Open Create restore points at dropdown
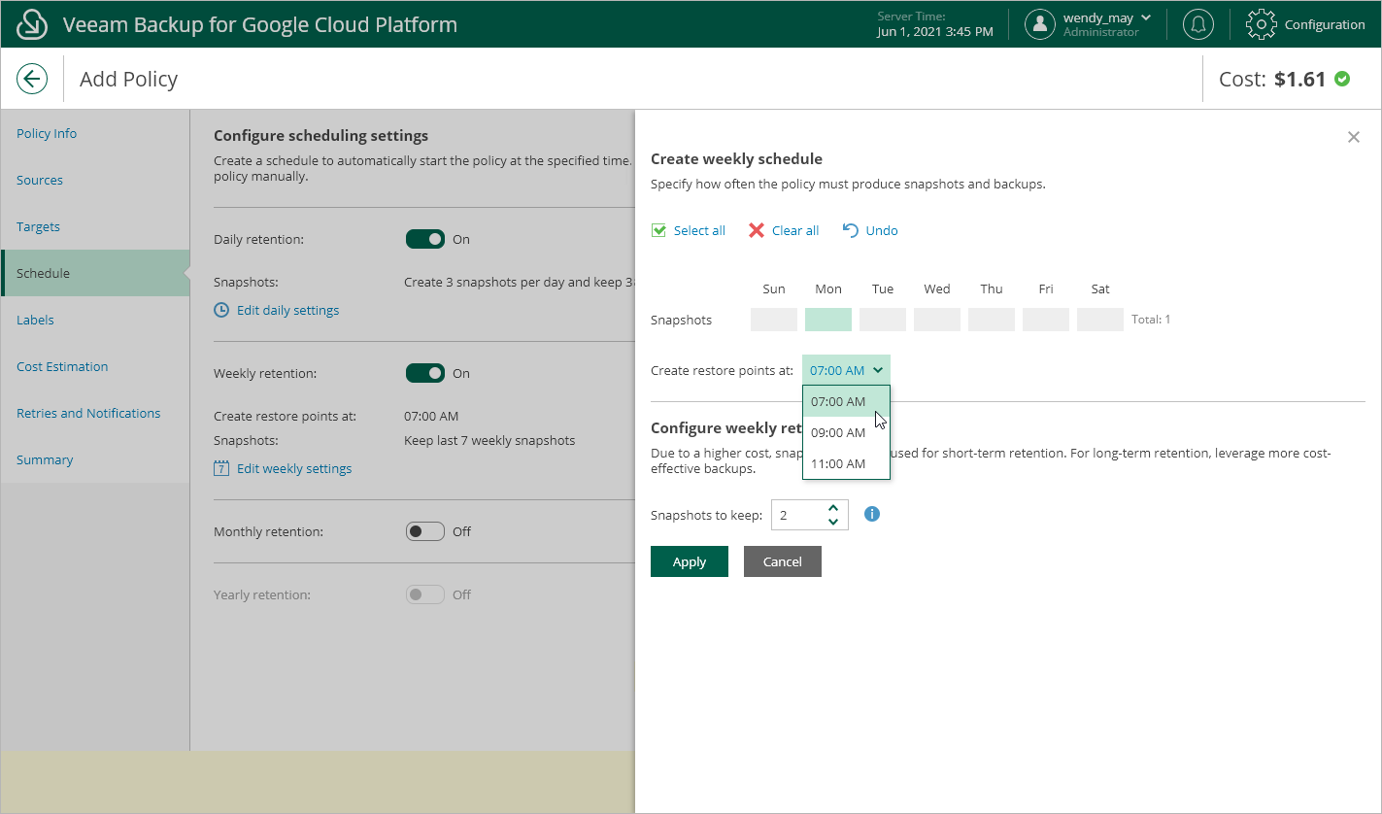The image size is (1382, 814). 846,370
